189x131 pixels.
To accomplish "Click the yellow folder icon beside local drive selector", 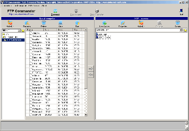I will [x=23, y=31].
